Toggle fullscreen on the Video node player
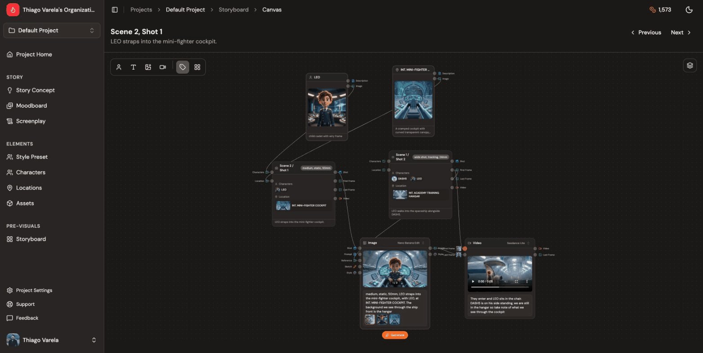703x353 pixels. (516, 281)
